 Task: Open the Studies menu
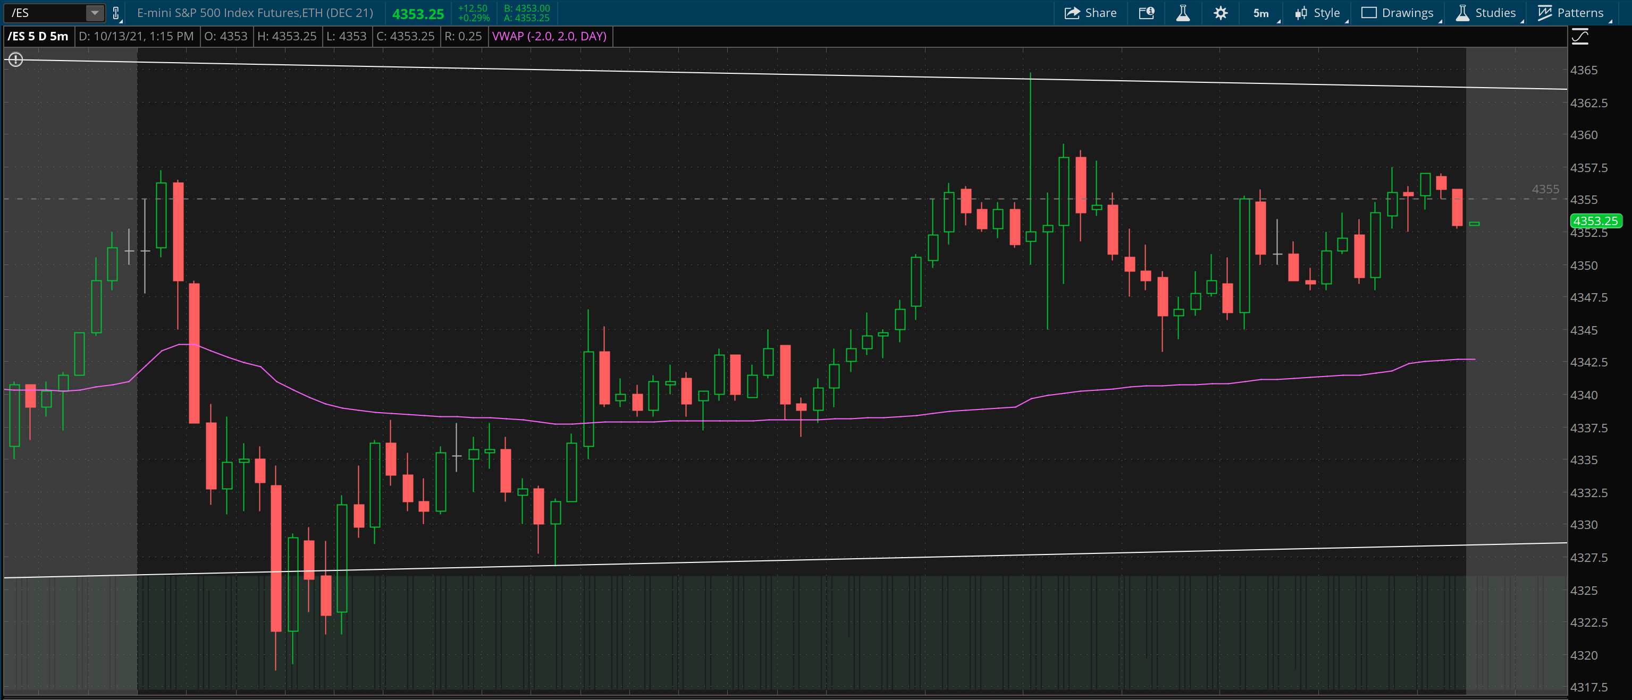pyautogui.click(x=1486, y=12)
